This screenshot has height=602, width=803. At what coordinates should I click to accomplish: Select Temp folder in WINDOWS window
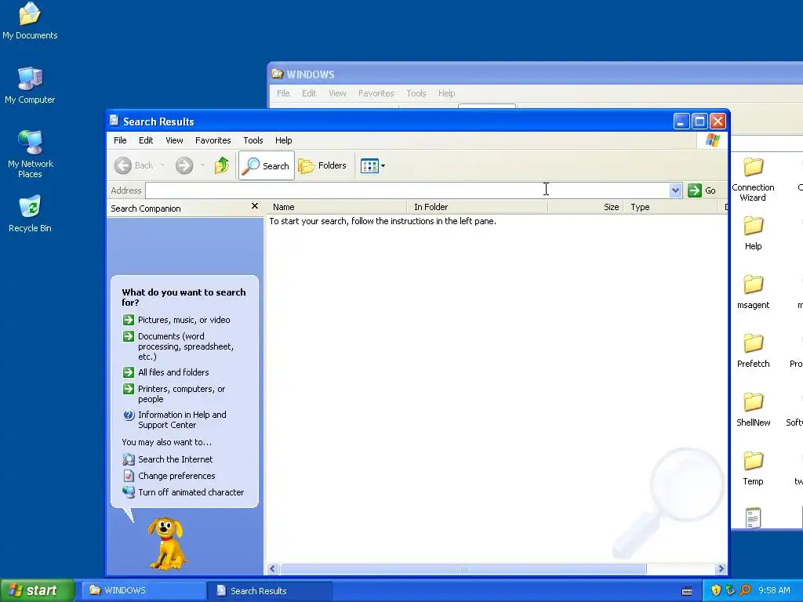[754, 469]
